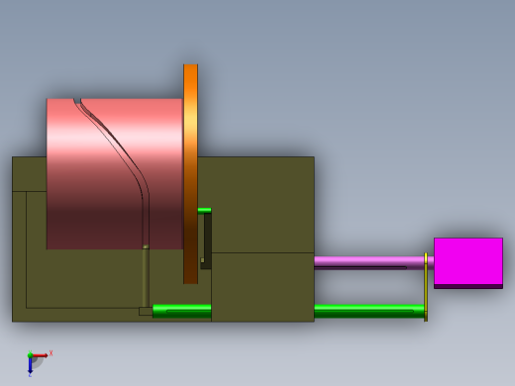Click the blue Z axis of the triad
Viewport: 515px width, 386px height.
tap(30, 365)
